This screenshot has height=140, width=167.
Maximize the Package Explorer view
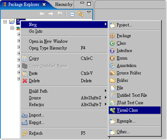click(89, 4)
